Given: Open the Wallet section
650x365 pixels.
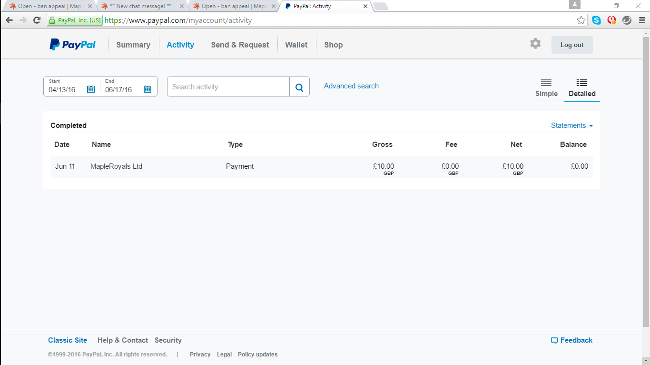Looking at the screenshot, I should tap(296, 45).
